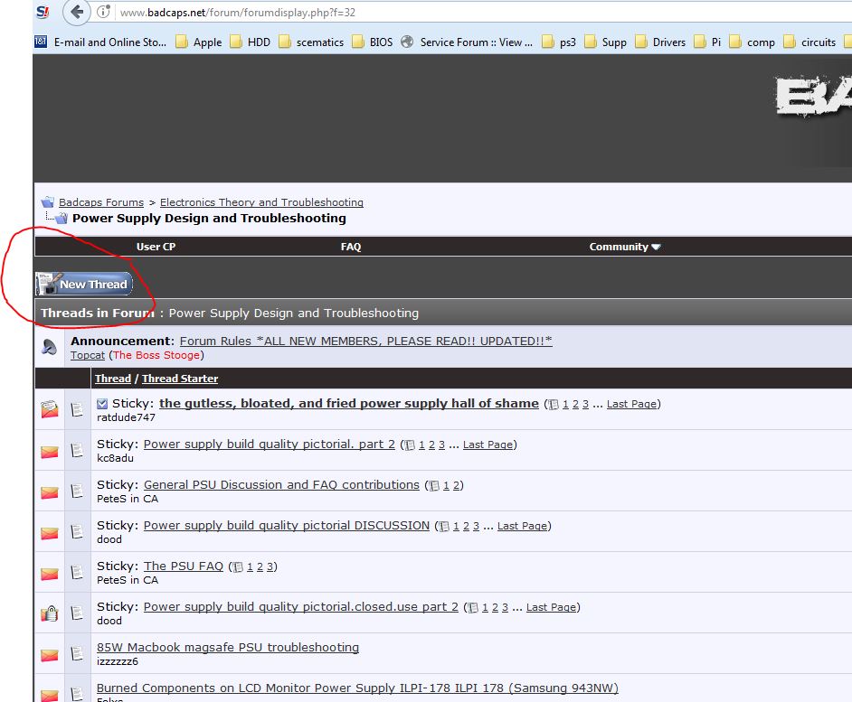
Task: Click thread starter name izzzzzz6
Action: [x=118, y=661]
